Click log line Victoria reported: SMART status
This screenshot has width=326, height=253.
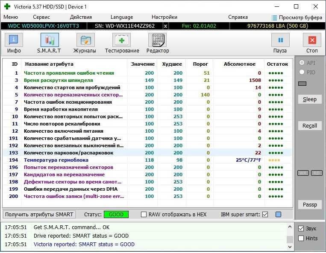click(84, 244)
